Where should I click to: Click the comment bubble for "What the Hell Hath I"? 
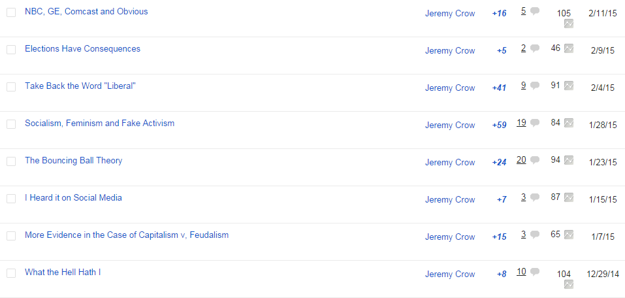click(535, 272)
